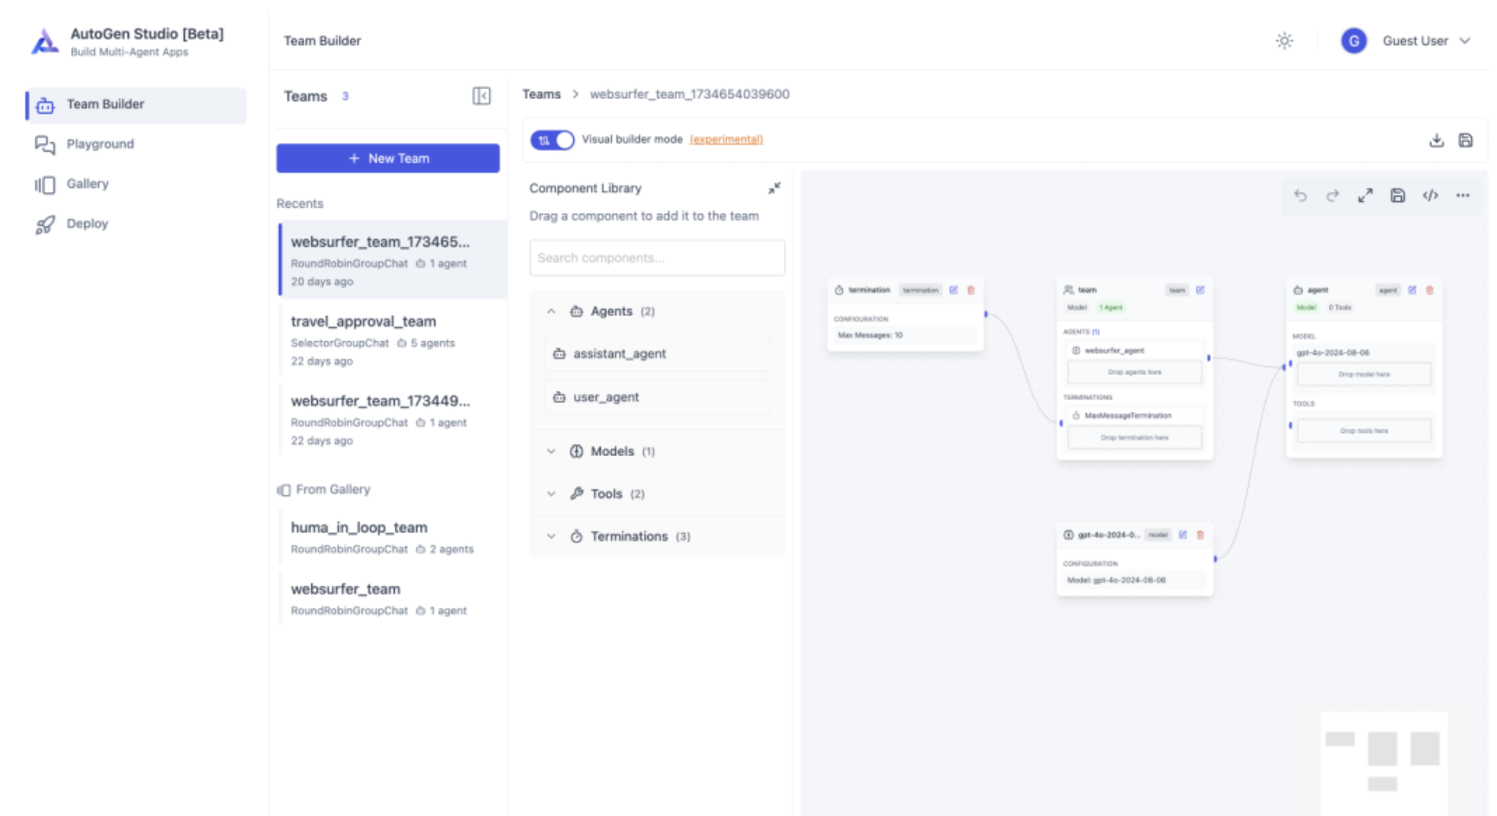Screen dimensions: 1497x816
Task: Minimize the Component Library panel
Action: click(774, 188)
